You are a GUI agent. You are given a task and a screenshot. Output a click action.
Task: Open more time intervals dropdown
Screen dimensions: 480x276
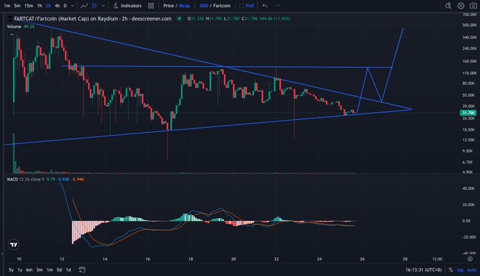coord(72,6)
